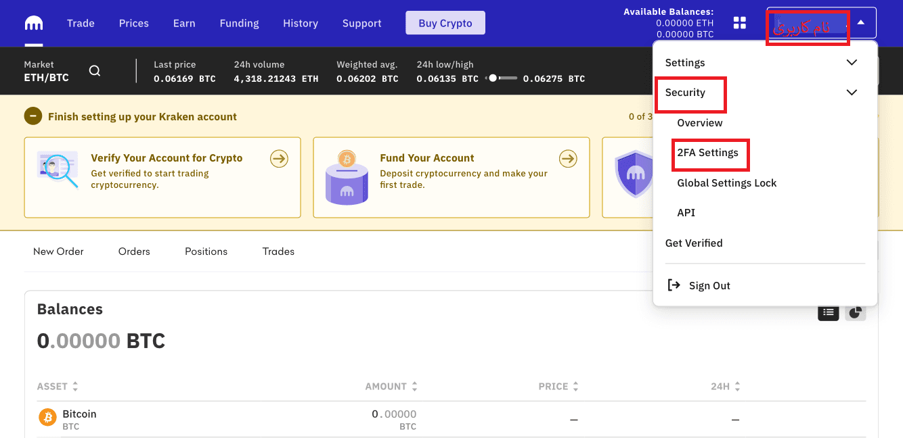Open the Trade menu
Image resolution: width=903 pixels, height=438 pixels.
[x=81, y=23]
